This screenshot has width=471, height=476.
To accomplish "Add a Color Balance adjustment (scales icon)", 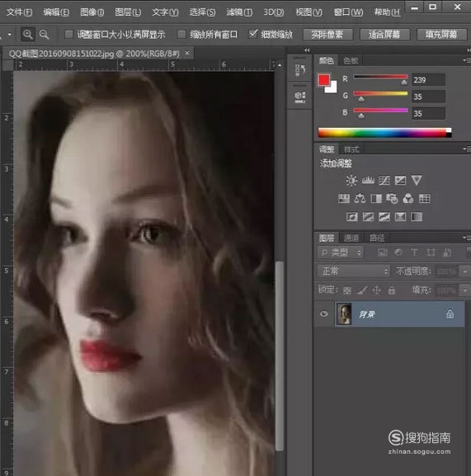I will coord(360,199).
